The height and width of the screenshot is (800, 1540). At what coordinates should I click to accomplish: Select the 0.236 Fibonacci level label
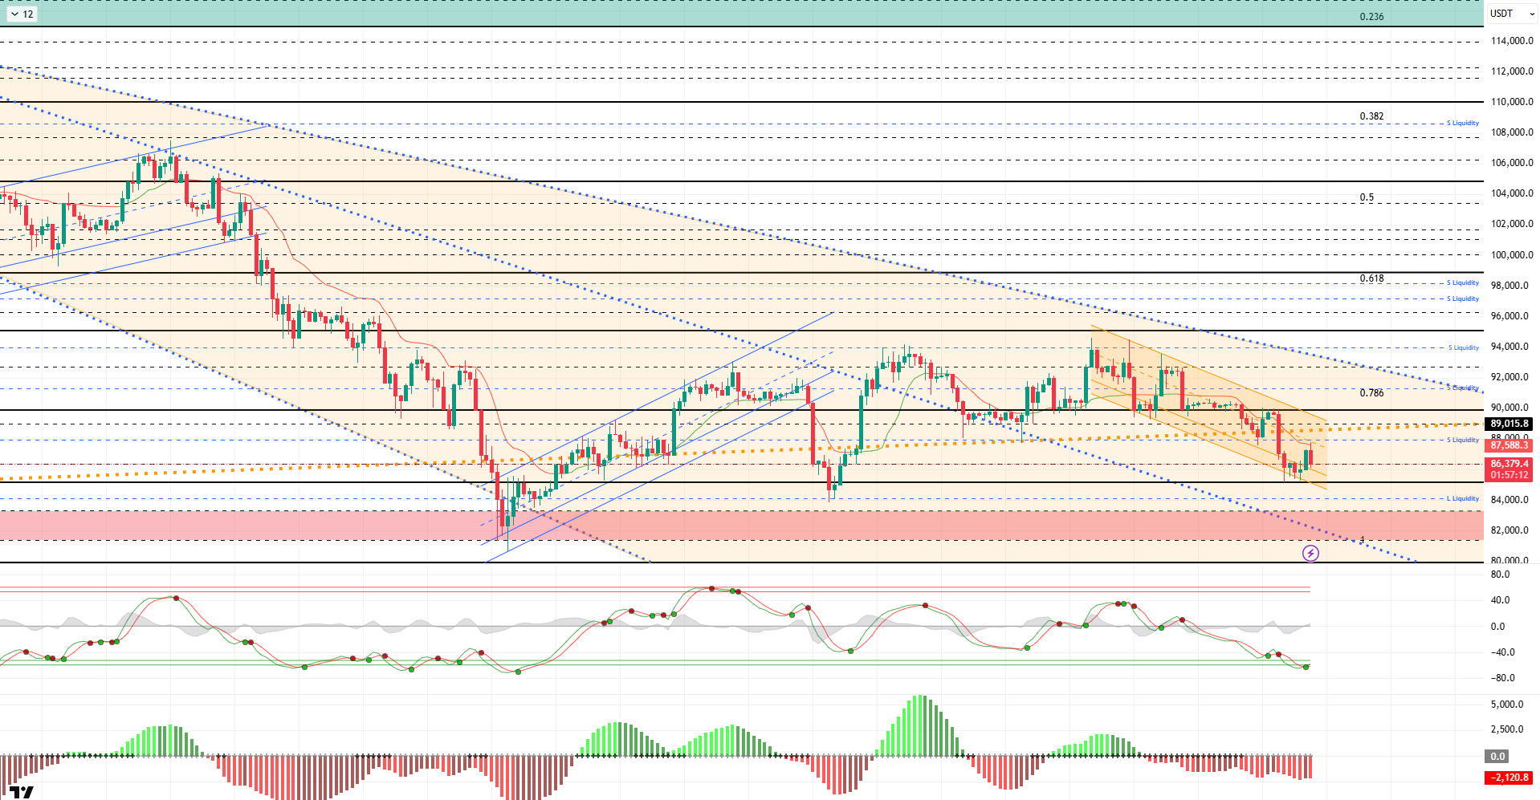1371,17
